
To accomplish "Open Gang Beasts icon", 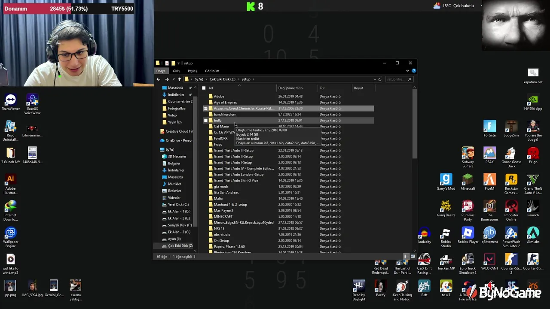I will coord(446,209).
